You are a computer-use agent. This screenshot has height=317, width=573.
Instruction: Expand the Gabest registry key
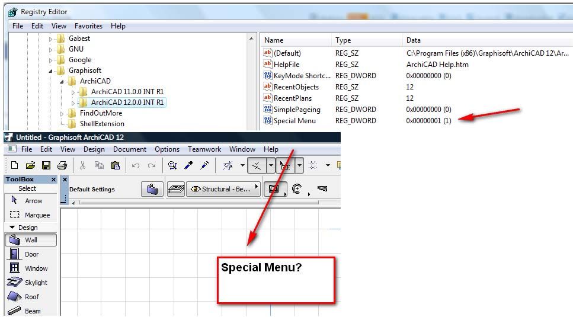pyautogui.click(x=51, y=39)
